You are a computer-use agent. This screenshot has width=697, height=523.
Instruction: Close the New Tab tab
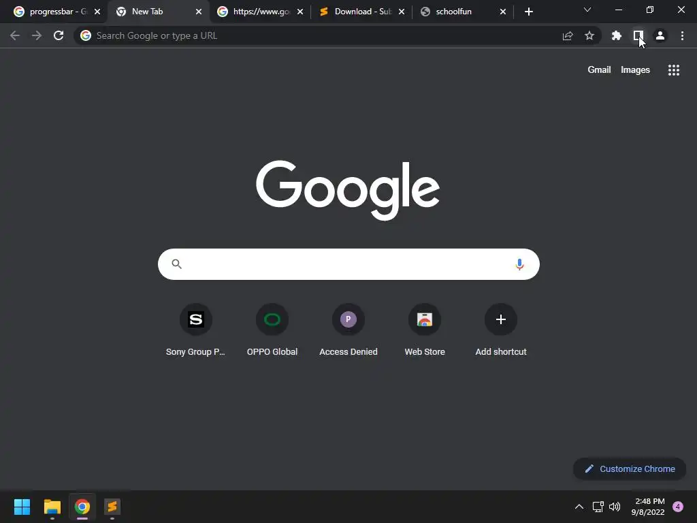coord(199,12)
